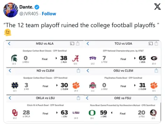Click the Alabama logo

point(75,58)
